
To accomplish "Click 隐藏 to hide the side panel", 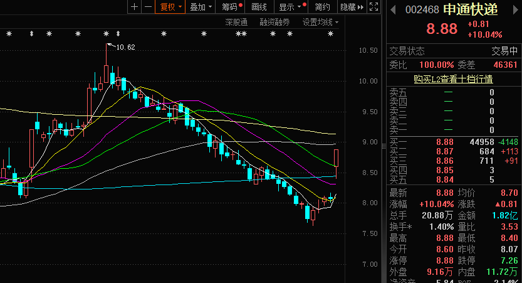I will click(352, 7).
